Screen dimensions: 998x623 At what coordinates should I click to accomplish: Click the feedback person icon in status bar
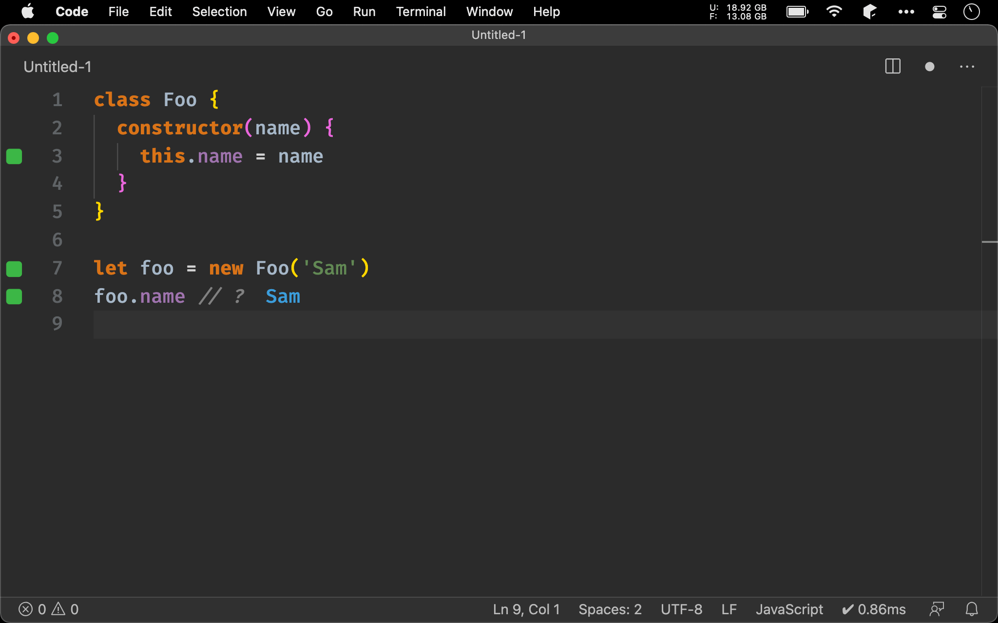[937, 609]
